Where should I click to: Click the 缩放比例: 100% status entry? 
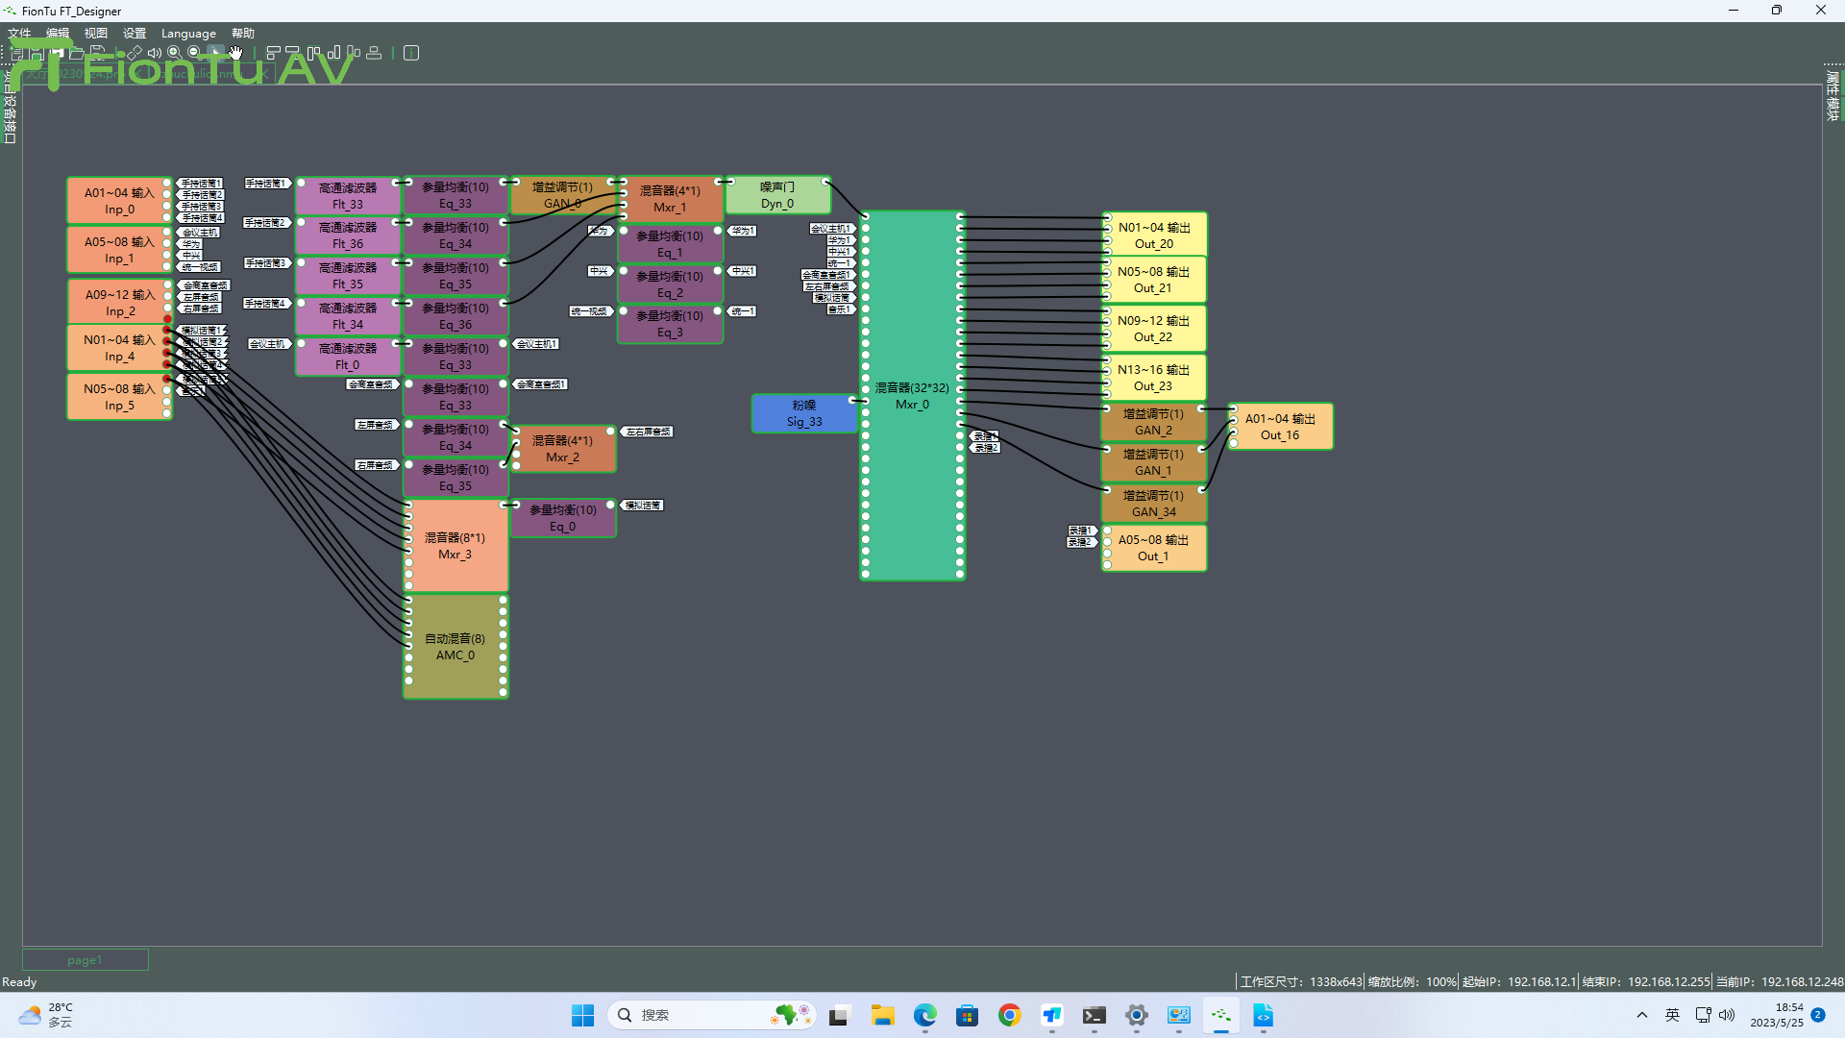coord(1412,981)
